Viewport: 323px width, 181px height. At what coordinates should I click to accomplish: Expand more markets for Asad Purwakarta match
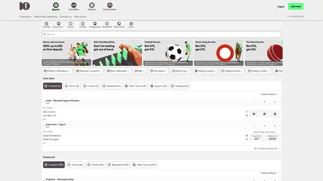[x=44, y=143]
